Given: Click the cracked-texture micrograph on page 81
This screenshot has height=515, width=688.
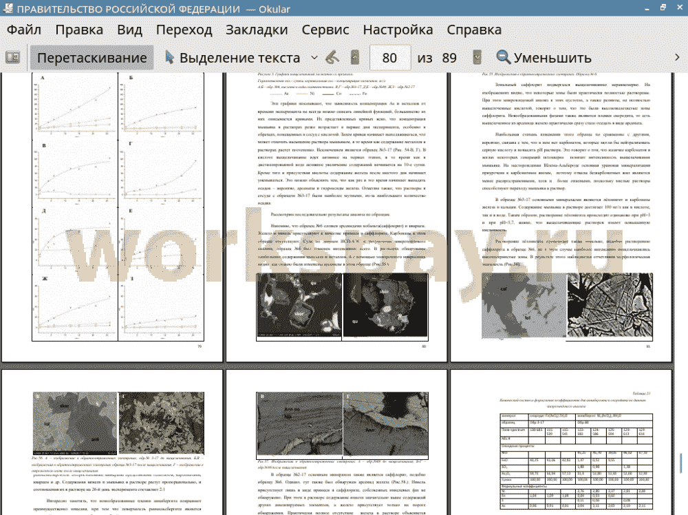Looking at the screenshot, I should point(610,306).
